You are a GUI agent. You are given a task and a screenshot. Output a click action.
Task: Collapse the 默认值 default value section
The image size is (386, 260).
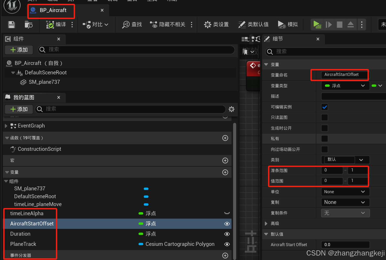(266, 234)
